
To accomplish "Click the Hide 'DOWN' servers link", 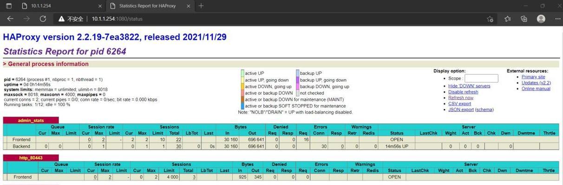I will coord(469,86).
